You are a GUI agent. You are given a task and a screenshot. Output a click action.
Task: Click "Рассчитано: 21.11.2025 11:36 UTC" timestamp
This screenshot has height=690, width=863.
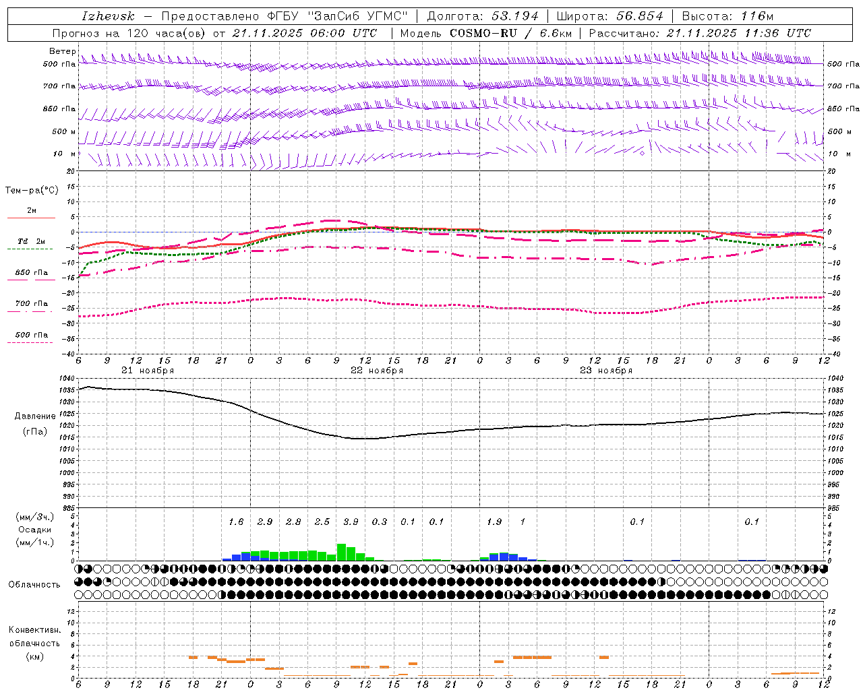click(700, 33)
